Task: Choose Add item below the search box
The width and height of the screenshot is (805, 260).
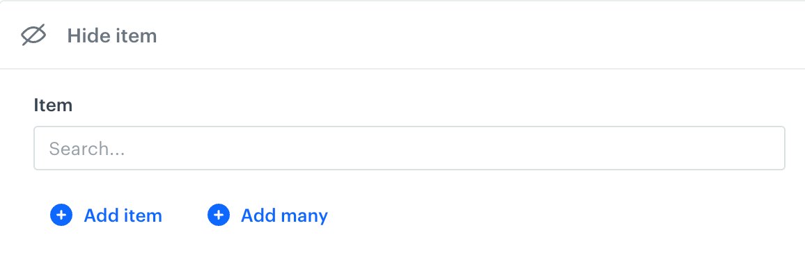Action: pyautogui.click(x=106, y=215)
